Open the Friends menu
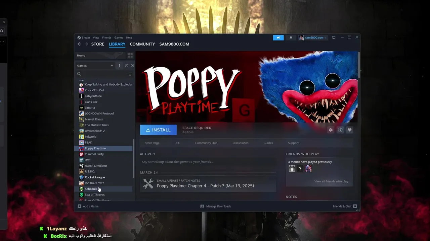The image size is (430, 241). tap(107, 38)
